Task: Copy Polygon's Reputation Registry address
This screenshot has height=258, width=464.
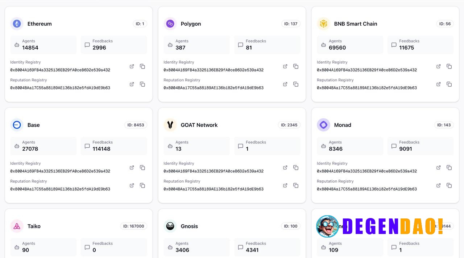Action: 296,84
